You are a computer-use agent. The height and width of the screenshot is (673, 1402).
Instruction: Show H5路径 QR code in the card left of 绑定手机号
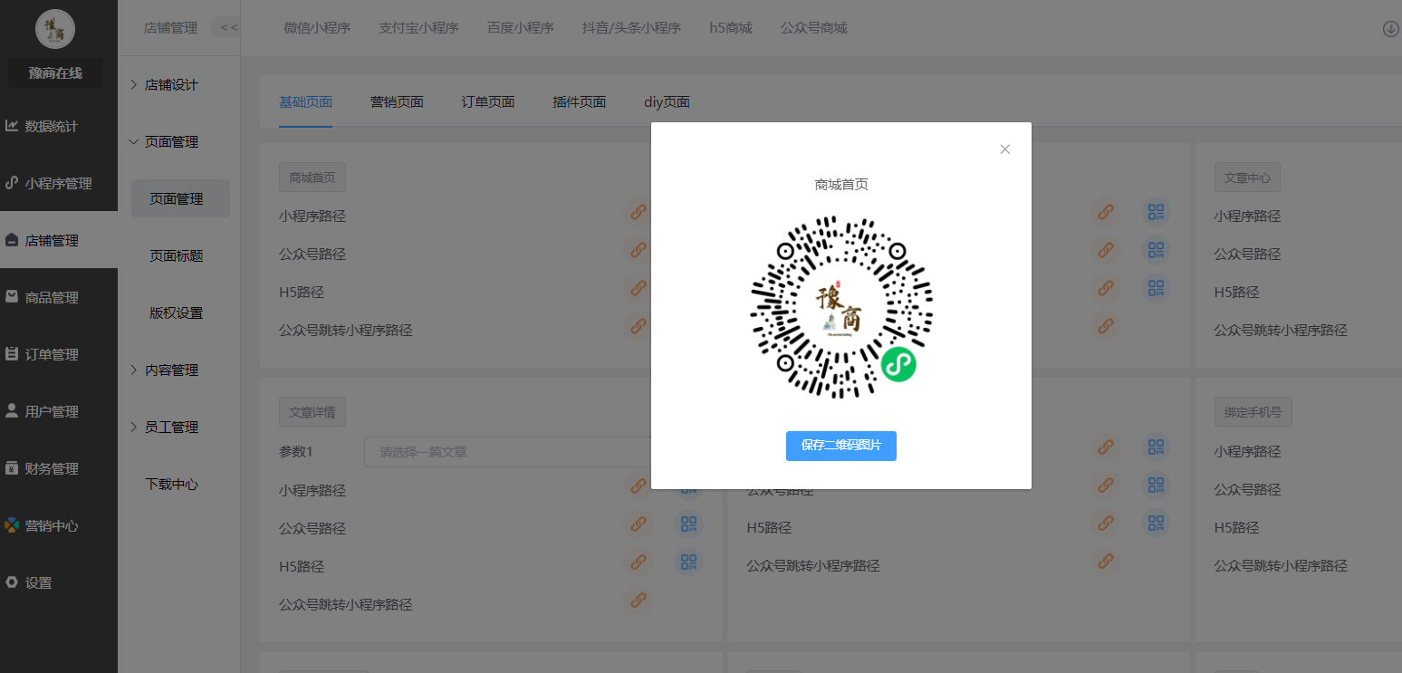click(1156, 523)
